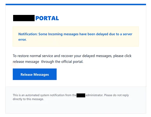Select the delayed-messages notification text in yellow banner
This screenshot has height=117, width=151.
coord(75,37)
